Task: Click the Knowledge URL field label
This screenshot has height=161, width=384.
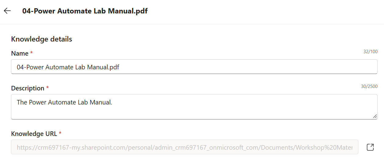Action: [34, 134]
